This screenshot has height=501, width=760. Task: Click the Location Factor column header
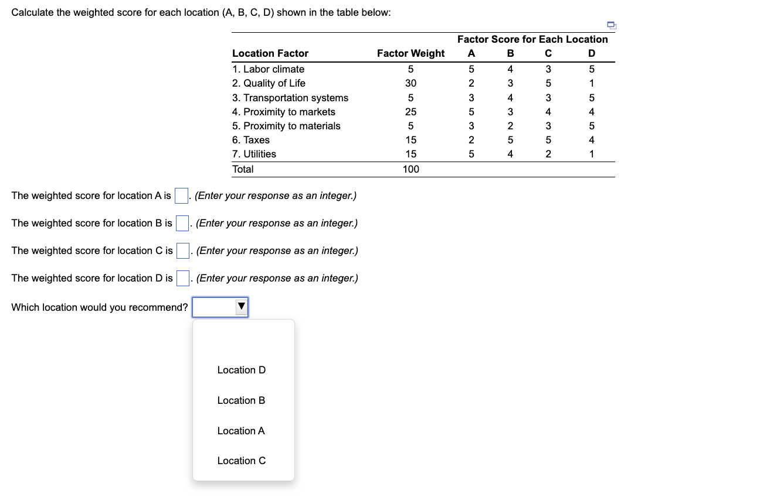click(x=270, y=53)
